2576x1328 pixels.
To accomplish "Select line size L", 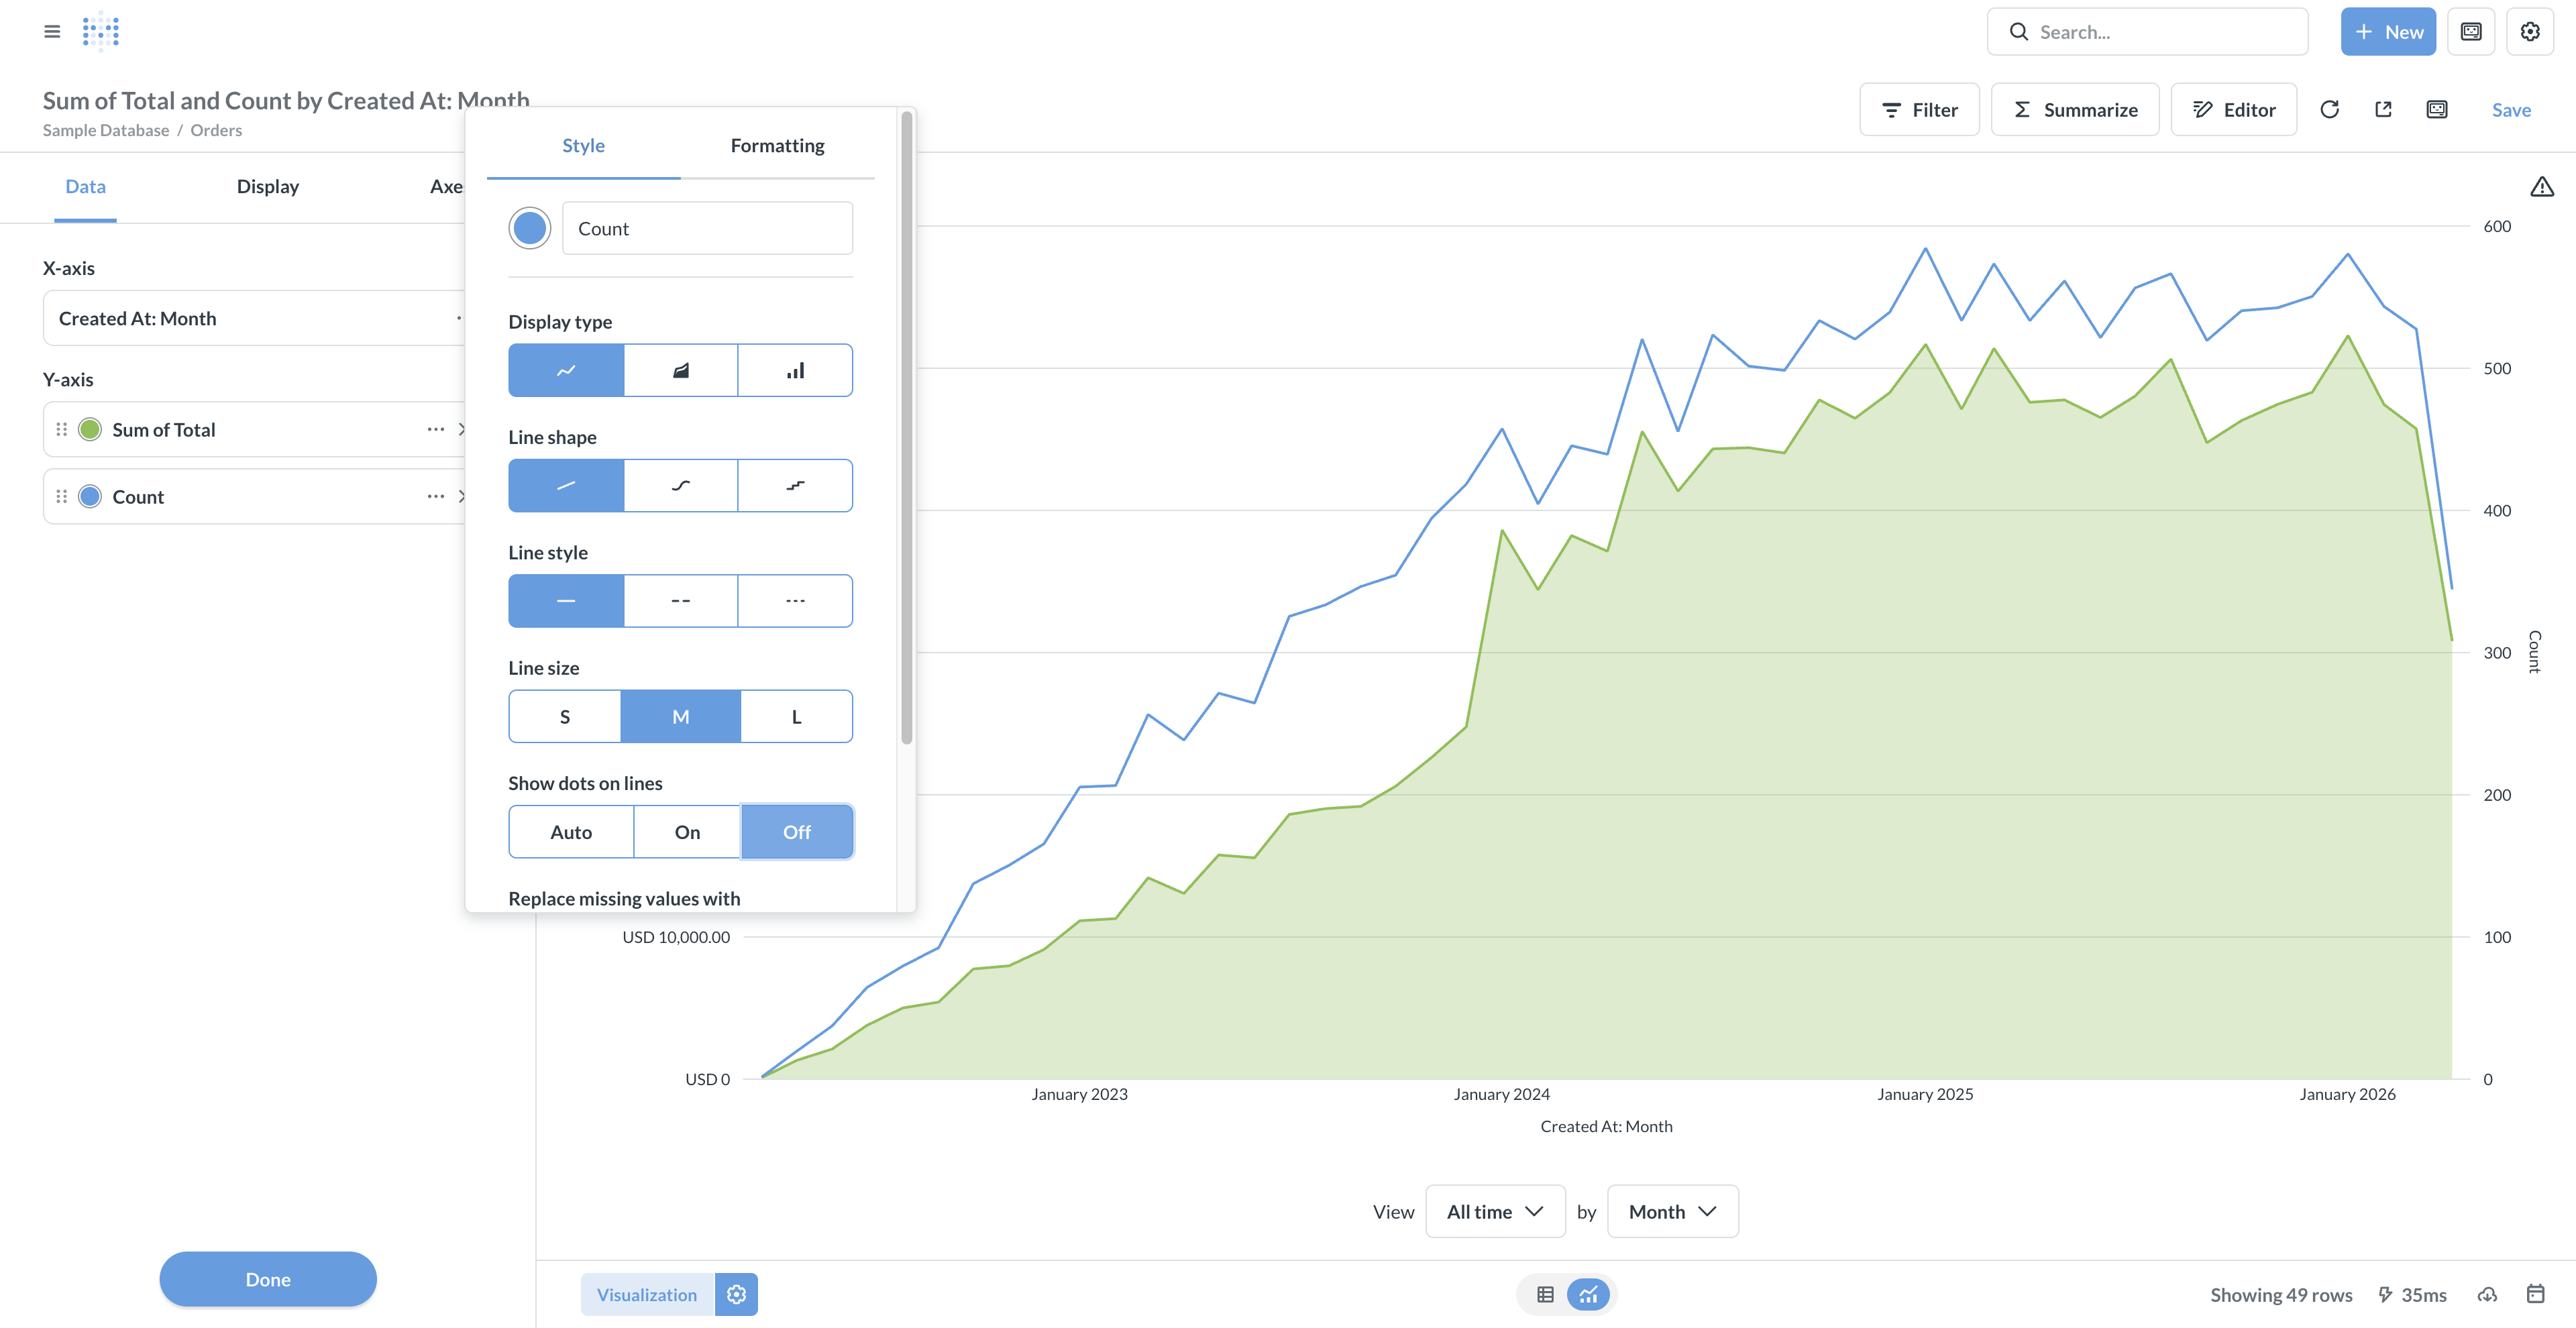I will (795, 716).
